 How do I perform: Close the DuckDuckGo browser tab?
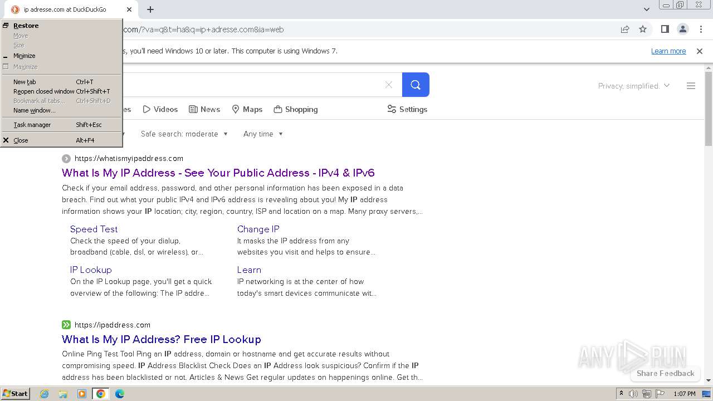click(129, 9)
